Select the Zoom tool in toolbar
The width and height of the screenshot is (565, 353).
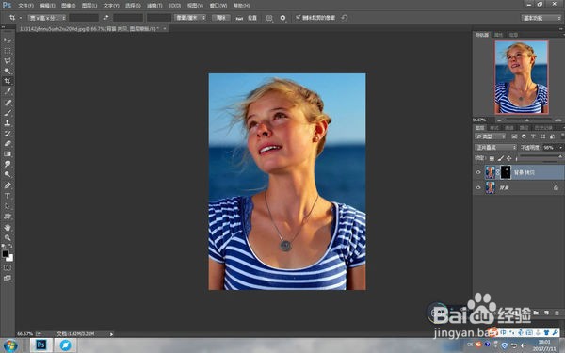pyautogui.click(x=8, y=238)
